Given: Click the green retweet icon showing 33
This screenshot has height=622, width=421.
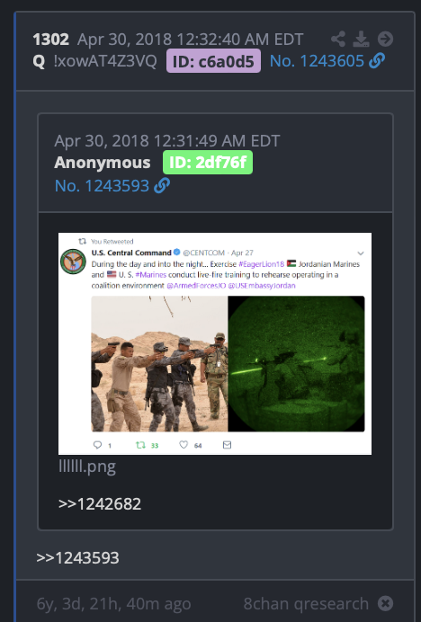Looking at the screenshot, I should (140, 445).
